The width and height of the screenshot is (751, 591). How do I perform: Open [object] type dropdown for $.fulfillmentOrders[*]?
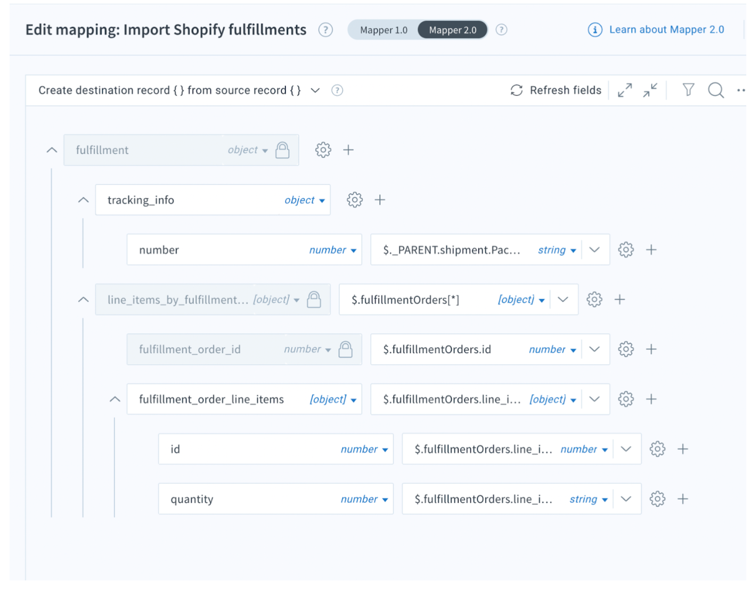coord(521,300)
